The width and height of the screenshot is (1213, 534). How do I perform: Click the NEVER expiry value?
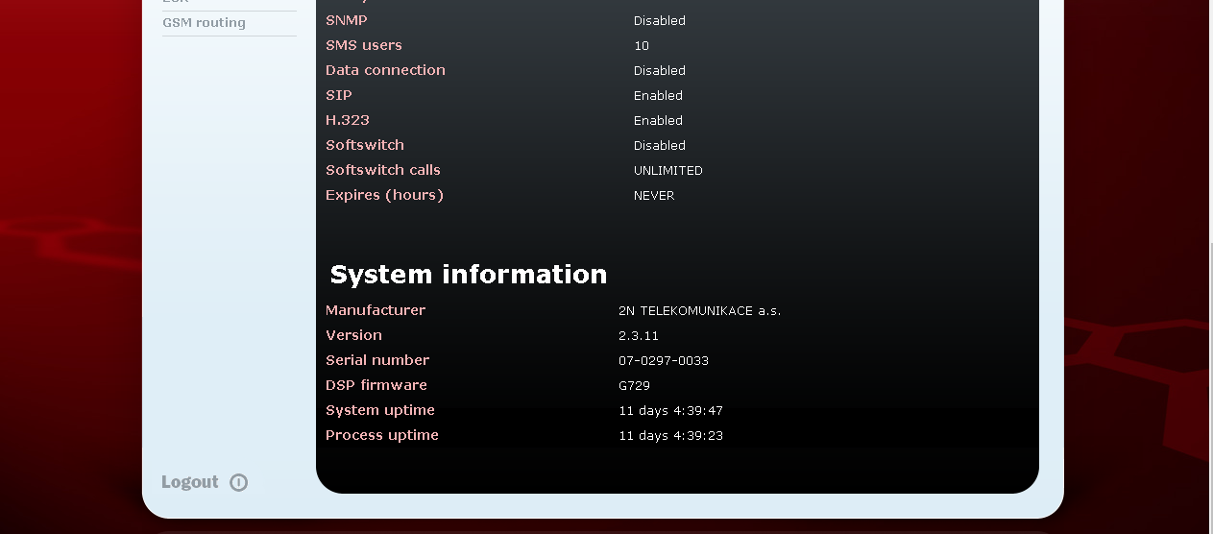pos(653,196)
